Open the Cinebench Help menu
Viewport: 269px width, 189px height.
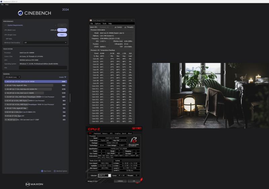(7, 4)
